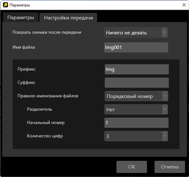Click the Отмена button

pos(170,167)
